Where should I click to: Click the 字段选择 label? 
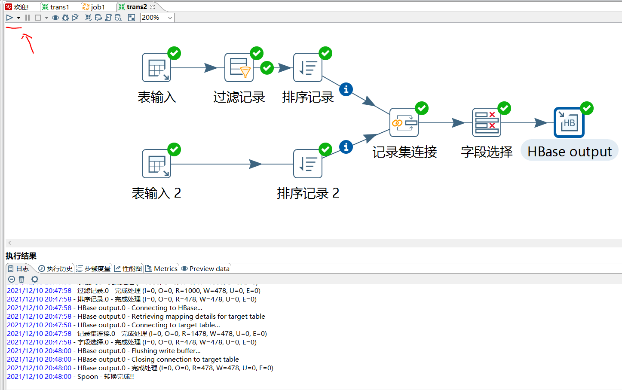click(x=487, y=152)
